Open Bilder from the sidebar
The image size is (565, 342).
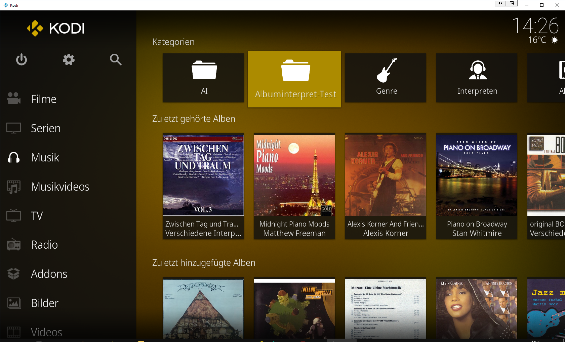click(x=45, y=303)
